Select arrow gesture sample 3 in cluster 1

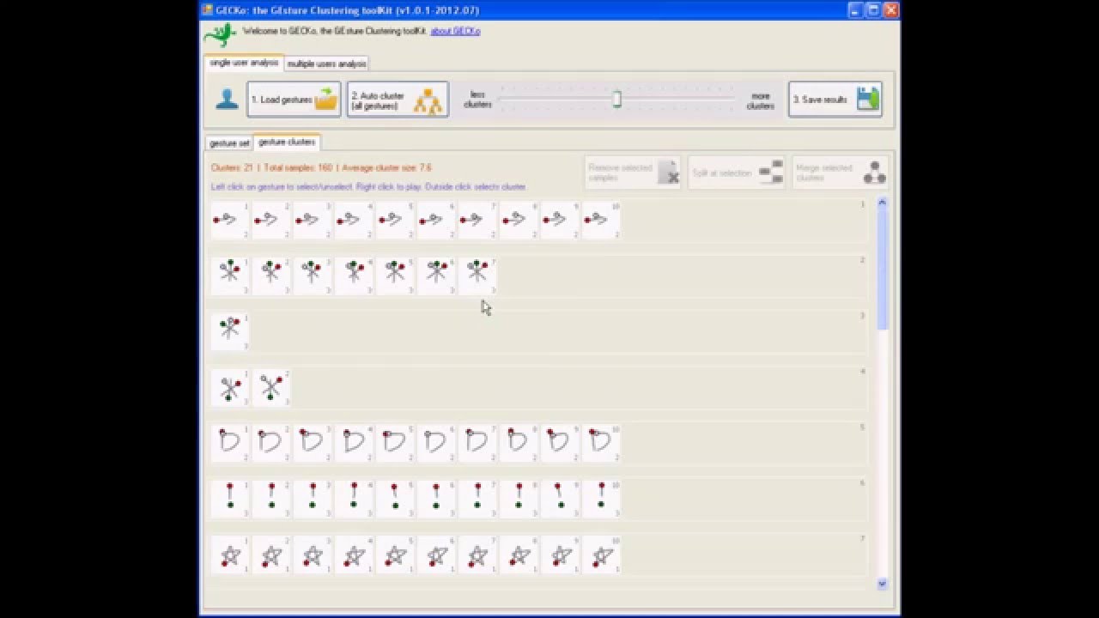[312, 221]
